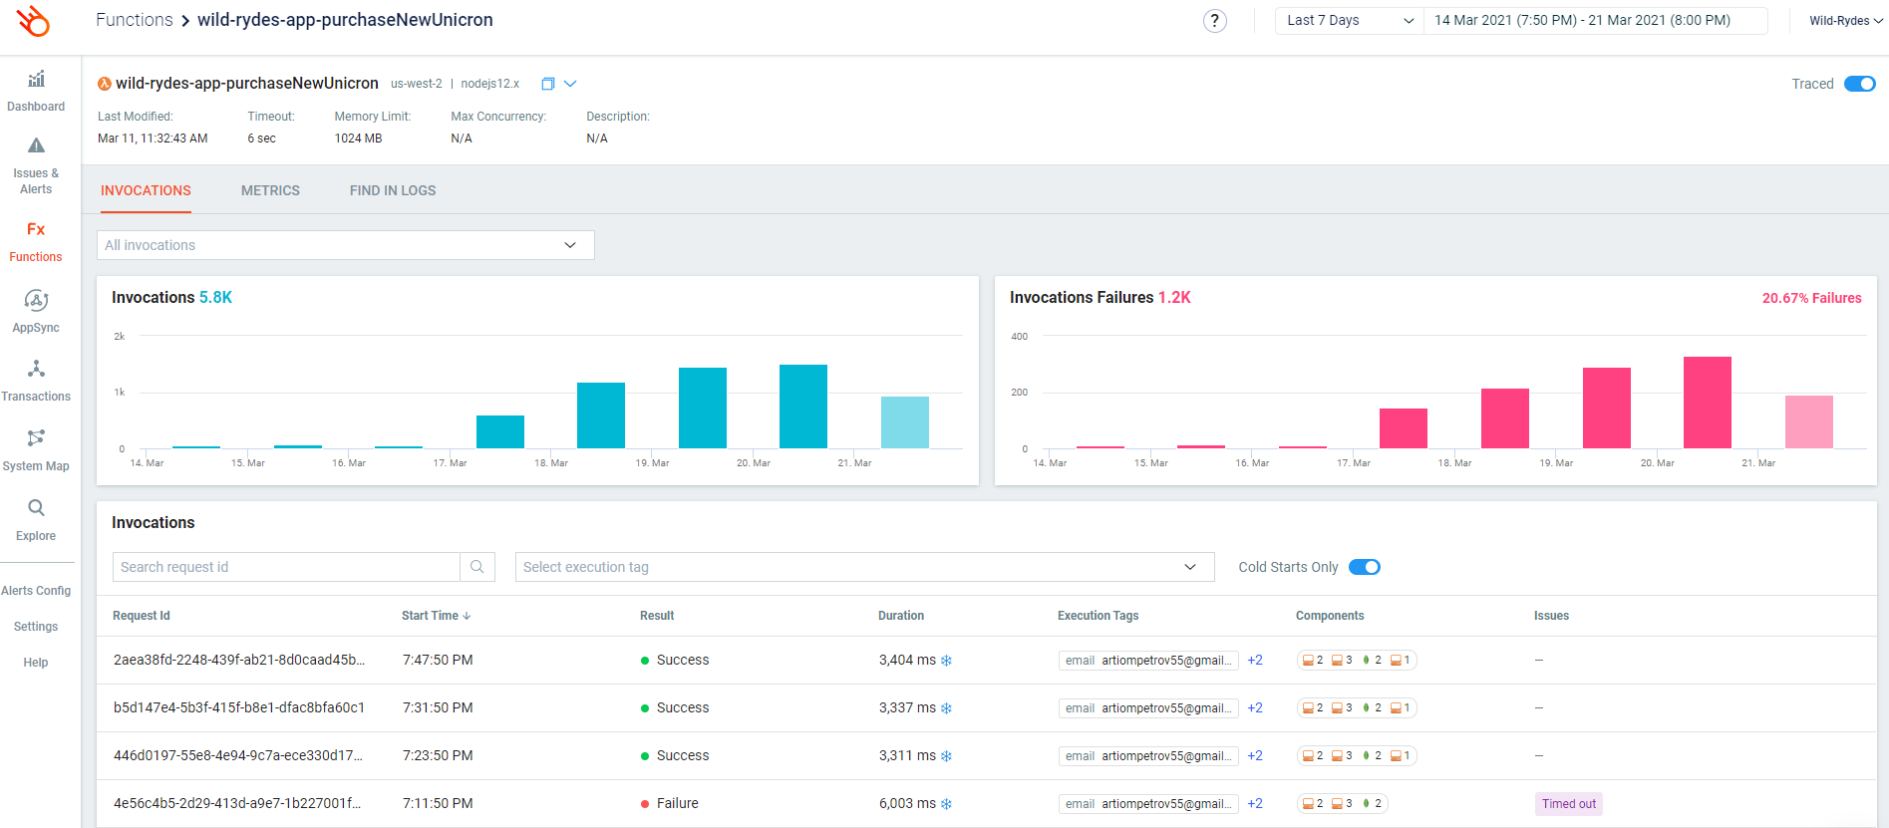Viewport: 1889px width, 828px height.
Task: Open Select execution tag dropdown
Action: [x=864, y=567]
